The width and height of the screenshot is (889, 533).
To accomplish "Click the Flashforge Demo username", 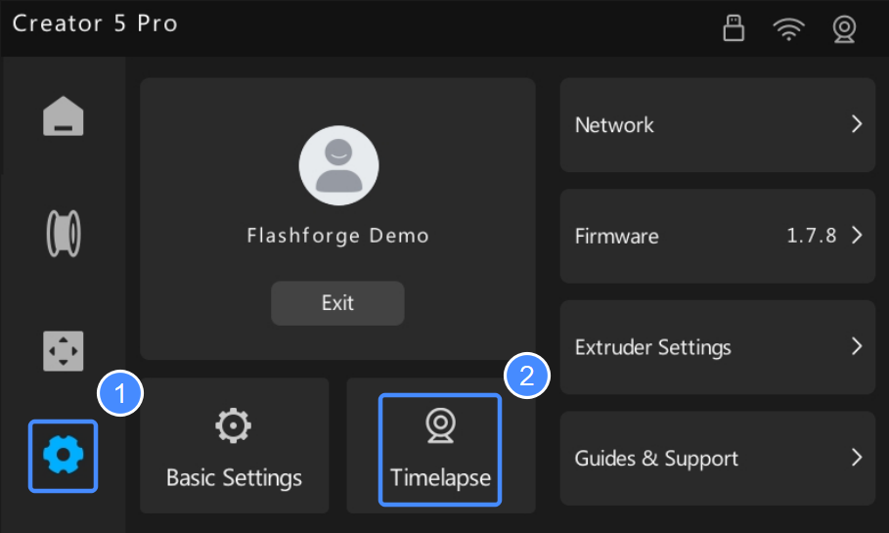I will (338, 236).
